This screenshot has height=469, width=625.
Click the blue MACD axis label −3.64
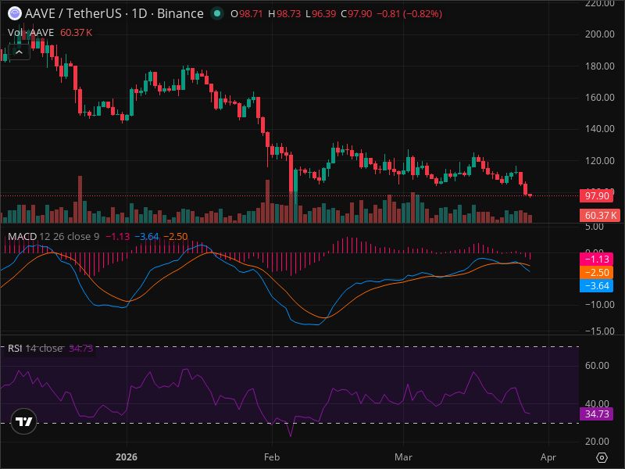click(596, 285)
